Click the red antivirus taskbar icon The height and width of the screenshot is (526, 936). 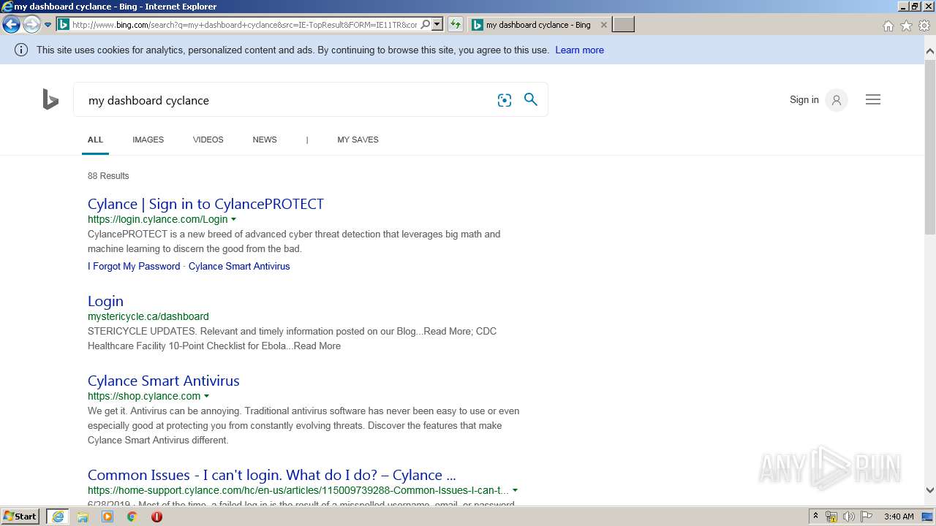coord(156,517)
